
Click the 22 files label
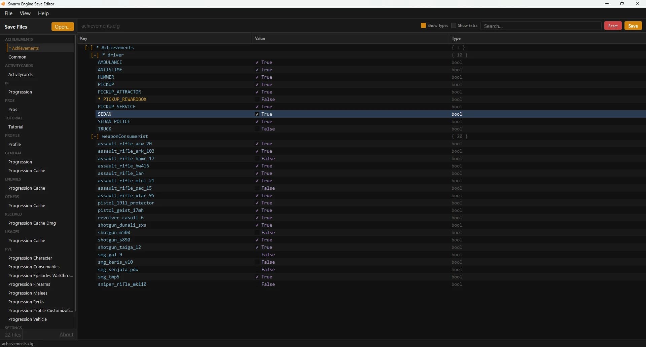tap(13, 335)
